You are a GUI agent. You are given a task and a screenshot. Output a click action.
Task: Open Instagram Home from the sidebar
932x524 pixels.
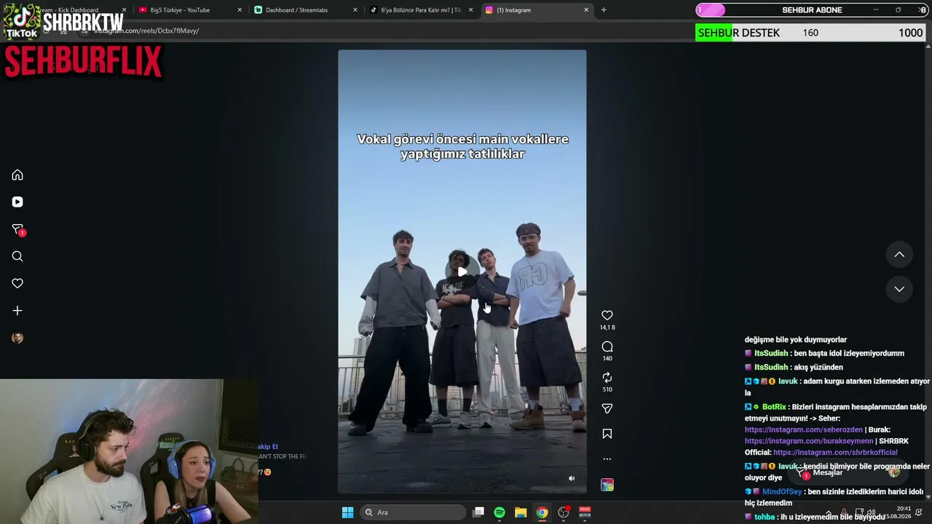click(17, 175)
